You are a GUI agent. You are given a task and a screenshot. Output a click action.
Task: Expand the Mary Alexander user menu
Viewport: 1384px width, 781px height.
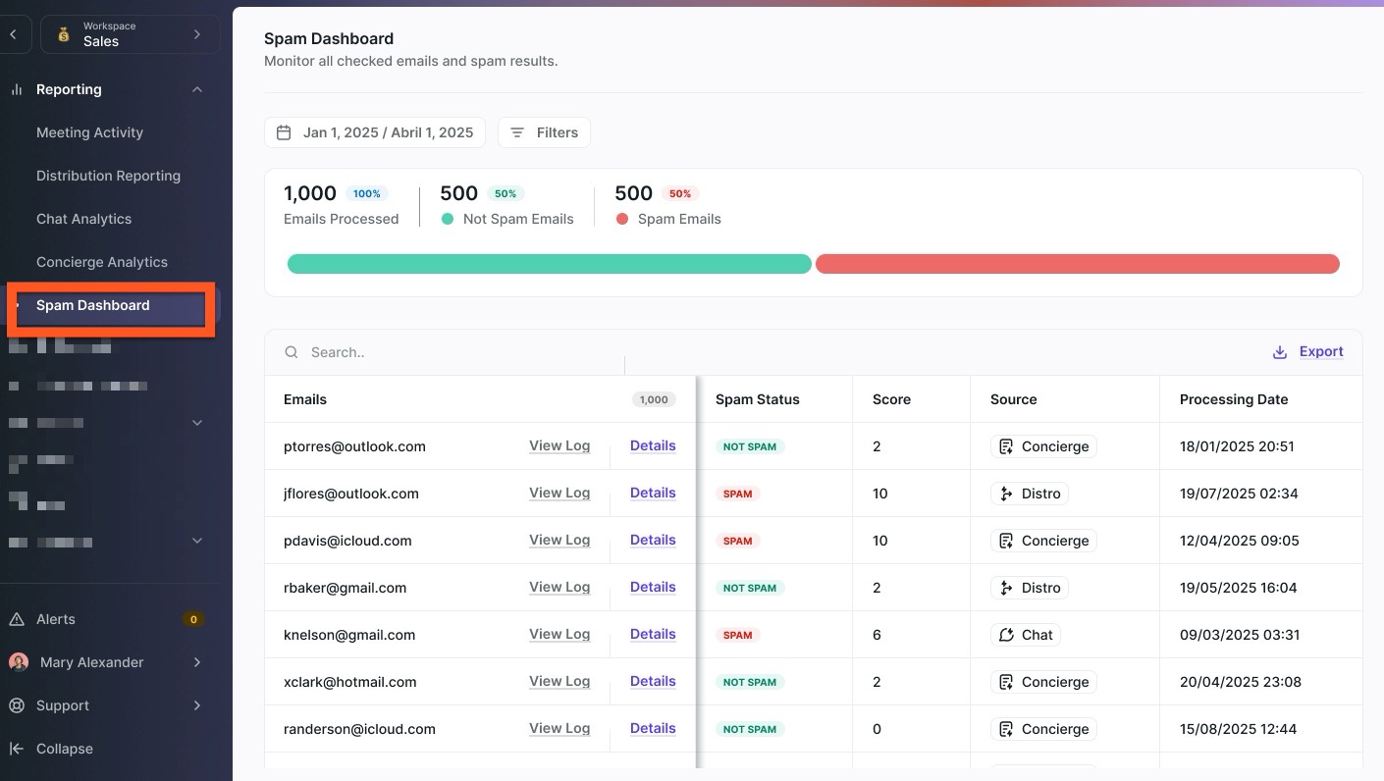(197, 662)
